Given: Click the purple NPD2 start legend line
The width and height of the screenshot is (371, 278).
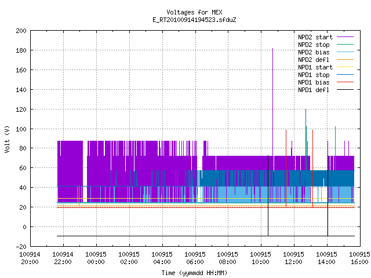Looking at the screenshot, I should click(x=345, y=37).
